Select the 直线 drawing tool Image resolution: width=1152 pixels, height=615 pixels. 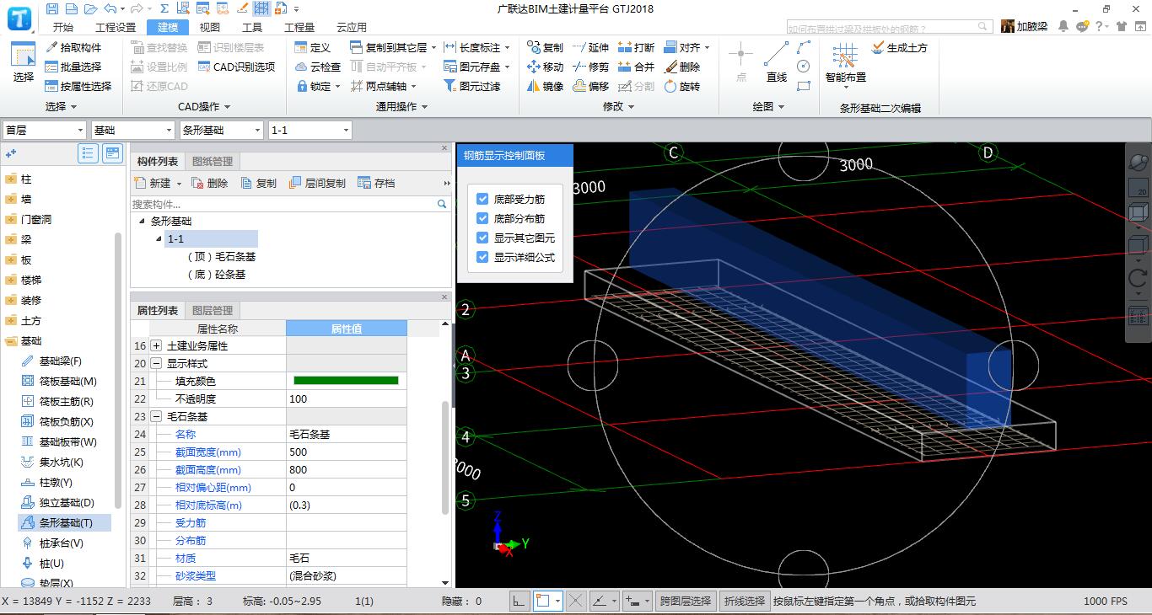[777, 63]
